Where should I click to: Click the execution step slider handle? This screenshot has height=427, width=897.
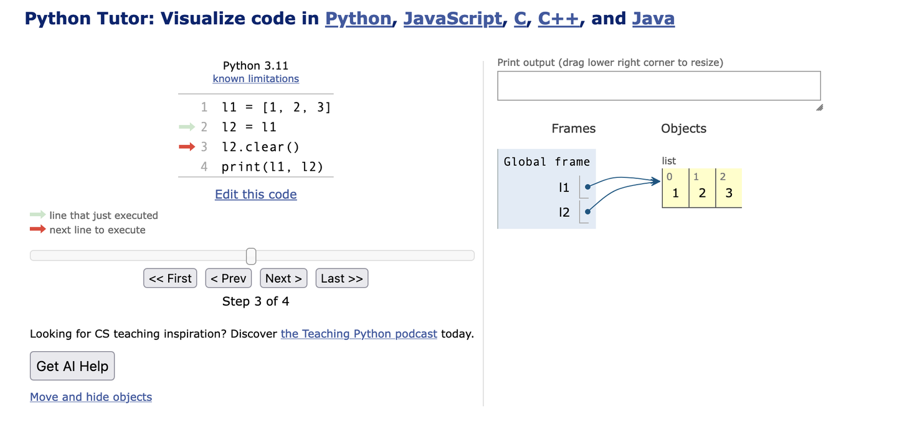point(251,255)
